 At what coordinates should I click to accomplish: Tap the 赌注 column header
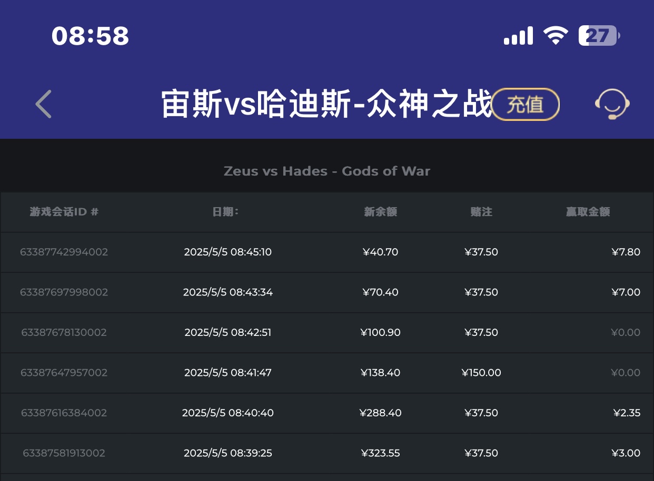tap(481, 212)
